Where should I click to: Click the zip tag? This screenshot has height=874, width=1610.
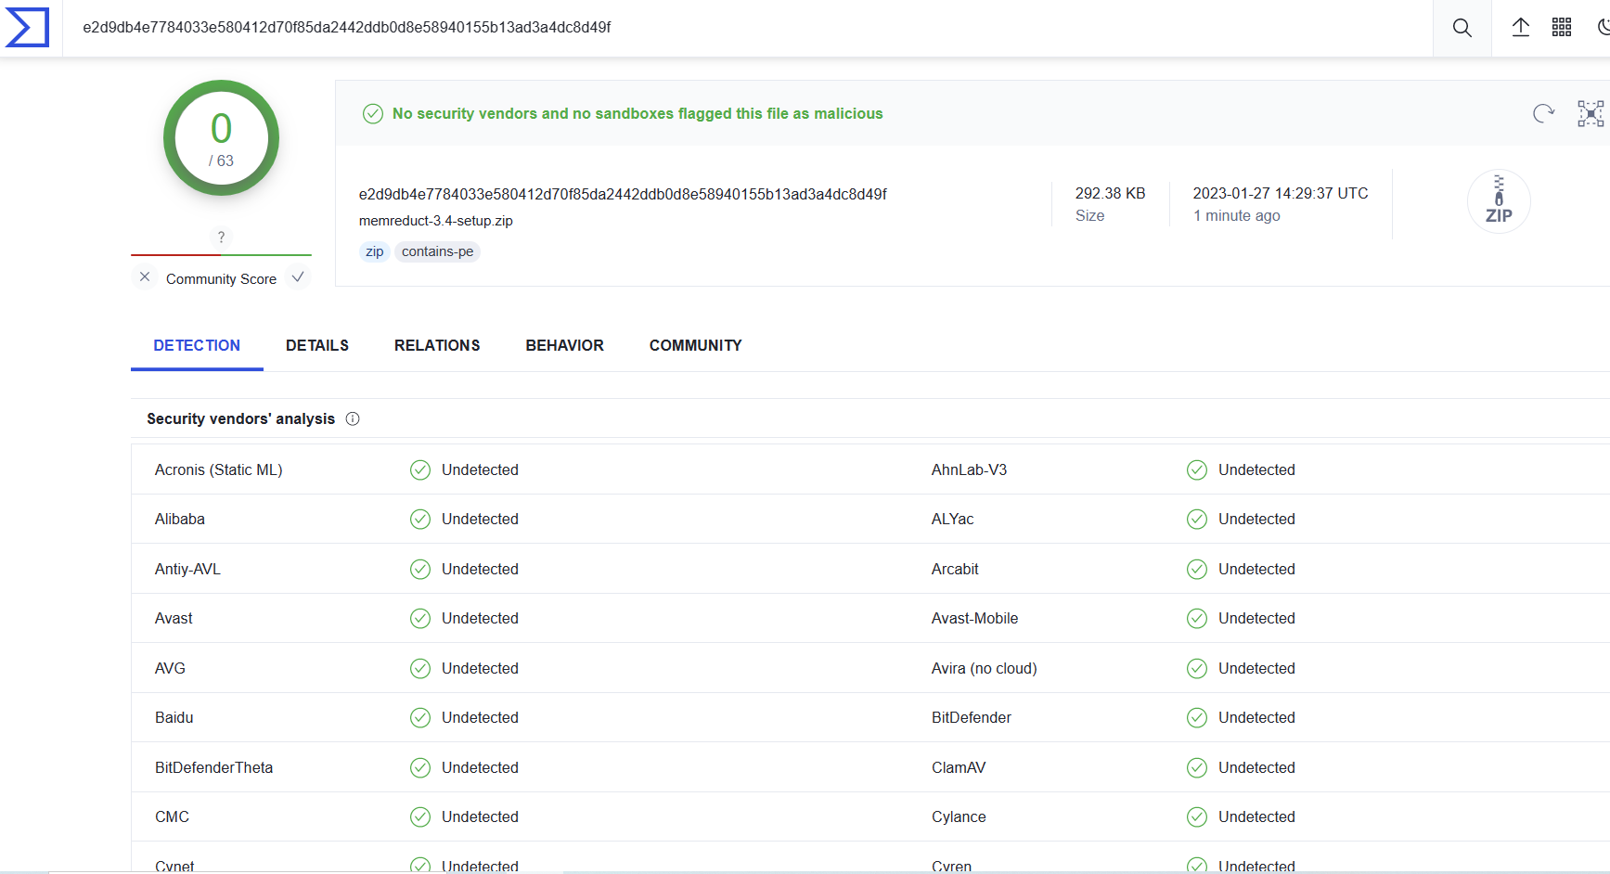(374, 251)
